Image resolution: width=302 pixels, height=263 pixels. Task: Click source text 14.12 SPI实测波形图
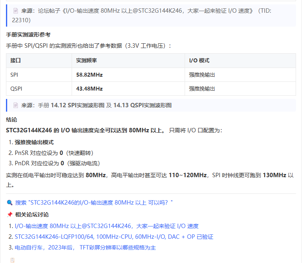coord(78,105)
